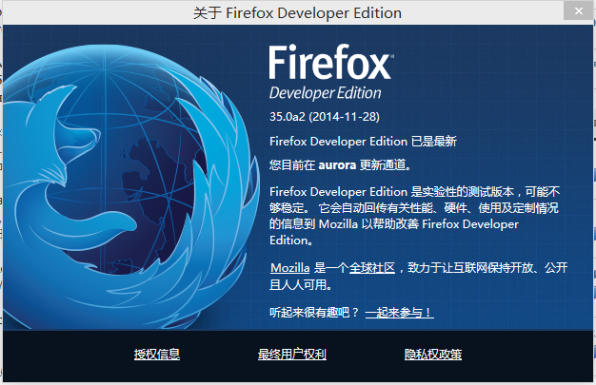Image resolution: width=596 pixels, height=385 pixels.
Task: Click the aurora update channel text
Action: click(x=337, y=165)
